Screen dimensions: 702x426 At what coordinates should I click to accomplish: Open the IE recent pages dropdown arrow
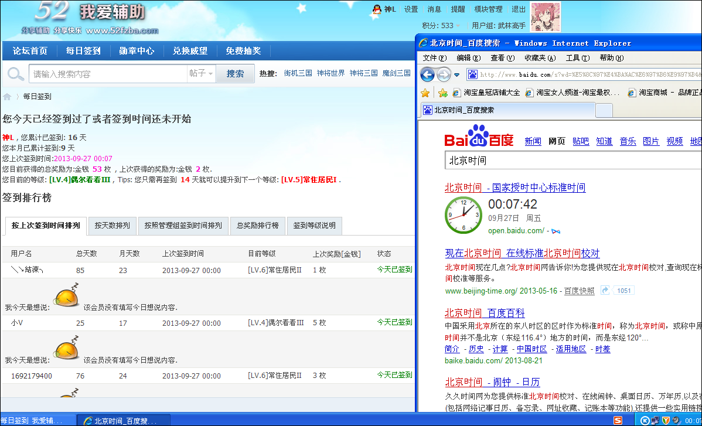click(456, 75)
